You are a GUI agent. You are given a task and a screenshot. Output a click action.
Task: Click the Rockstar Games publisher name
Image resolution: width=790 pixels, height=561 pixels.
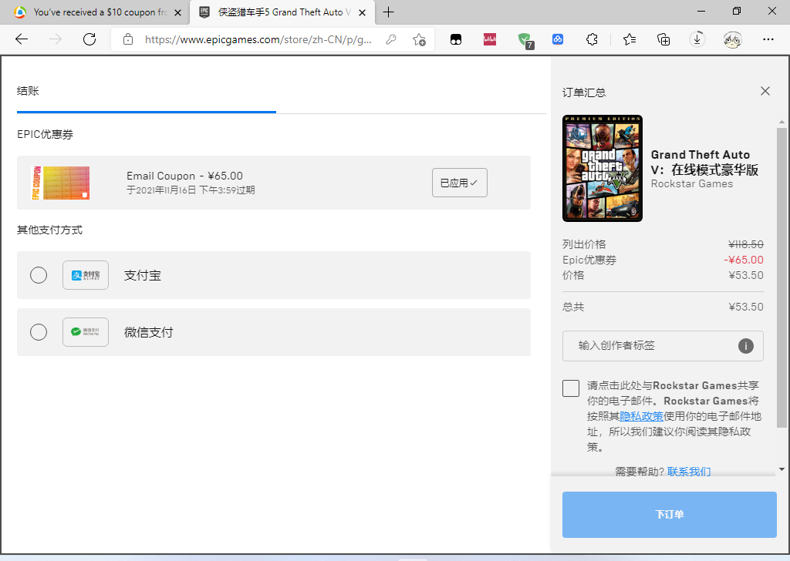point(692,183)
